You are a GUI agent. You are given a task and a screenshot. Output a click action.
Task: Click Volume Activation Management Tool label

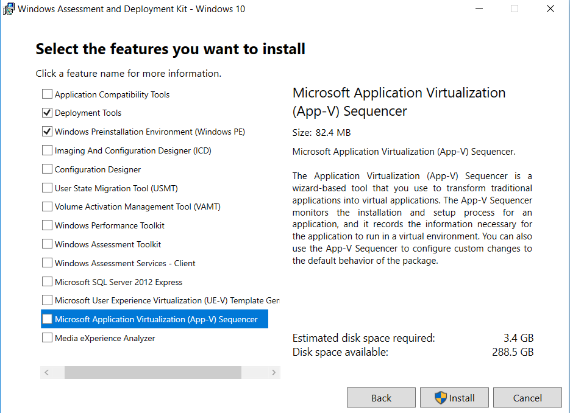tap(137, 206)
